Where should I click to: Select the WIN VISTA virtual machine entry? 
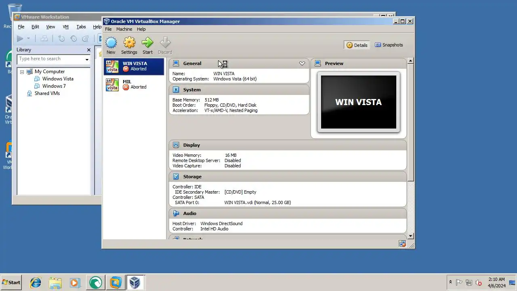coord(134,66)
